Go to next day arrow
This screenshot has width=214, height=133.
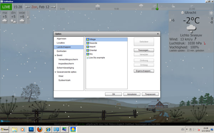[53, 7]
